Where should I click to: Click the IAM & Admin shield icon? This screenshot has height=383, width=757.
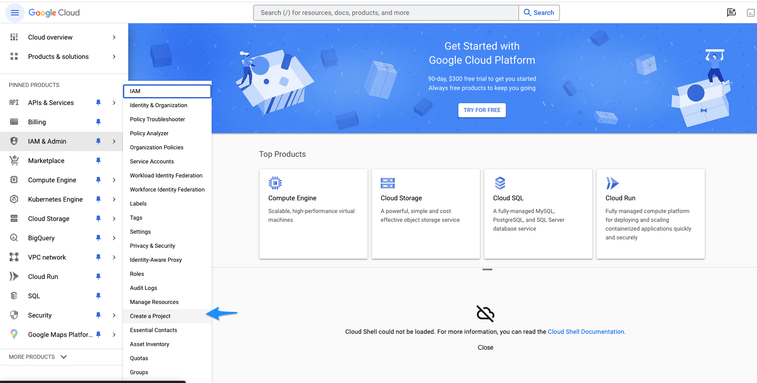click(x=14, y=141)
